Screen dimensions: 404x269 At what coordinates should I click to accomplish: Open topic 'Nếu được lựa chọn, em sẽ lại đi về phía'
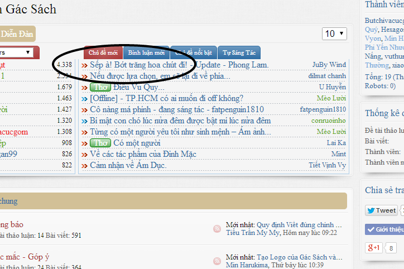tap(160, 76)
